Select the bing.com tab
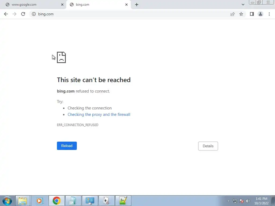This screenshot has width=275, height=206. [x=98, y=5]
